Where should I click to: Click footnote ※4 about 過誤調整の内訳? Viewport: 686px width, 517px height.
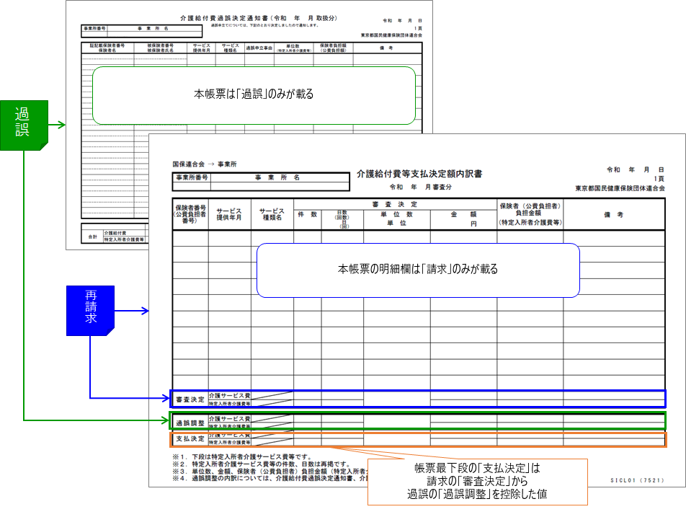[x=270, y=479]
